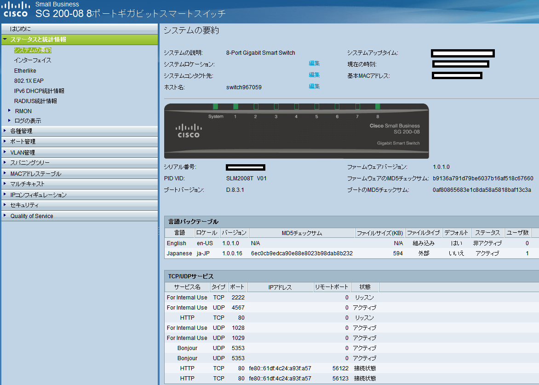Click the リモートポート column header

click(x=332, y=287)
